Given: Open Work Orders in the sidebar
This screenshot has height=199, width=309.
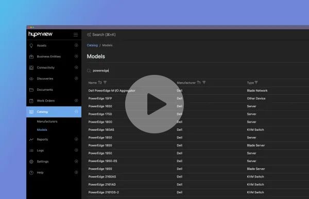Looking at the screenshot, I should click(46, 101).
